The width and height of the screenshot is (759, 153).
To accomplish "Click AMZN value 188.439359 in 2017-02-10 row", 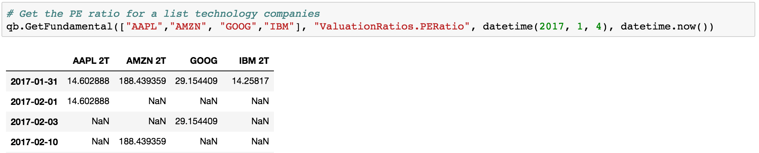I will point(142,141).
